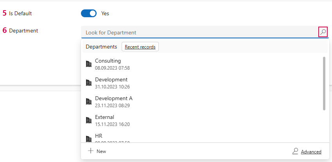Click the Department lookup search magnifier icon
This screenshot has width=332, height=162.
point(323,32)
